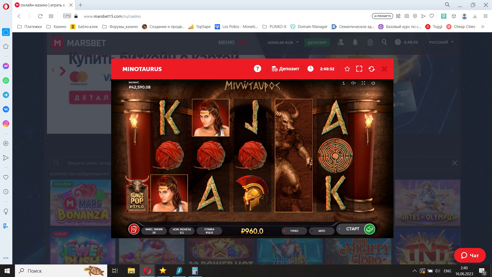Viewport: 492px width, 277px height.
Task: Open the gamble cards icon
Action: coord(134,229)
